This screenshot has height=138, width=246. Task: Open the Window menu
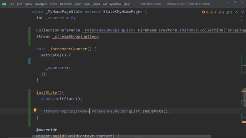115,4
